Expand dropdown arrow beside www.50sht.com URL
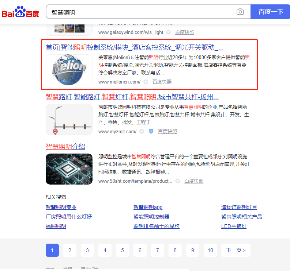 pos(178,181)
